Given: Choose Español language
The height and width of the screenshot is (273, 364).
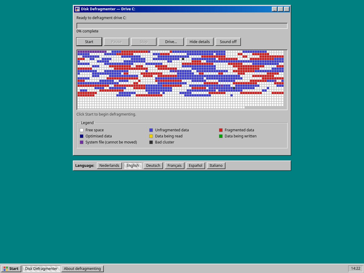Looking at the screenshot, I should pos(195,166).
